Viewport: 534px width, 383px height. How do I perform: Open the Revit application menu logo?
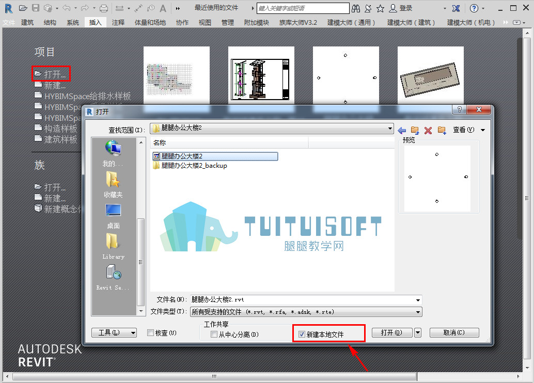(x=8, y=8)
